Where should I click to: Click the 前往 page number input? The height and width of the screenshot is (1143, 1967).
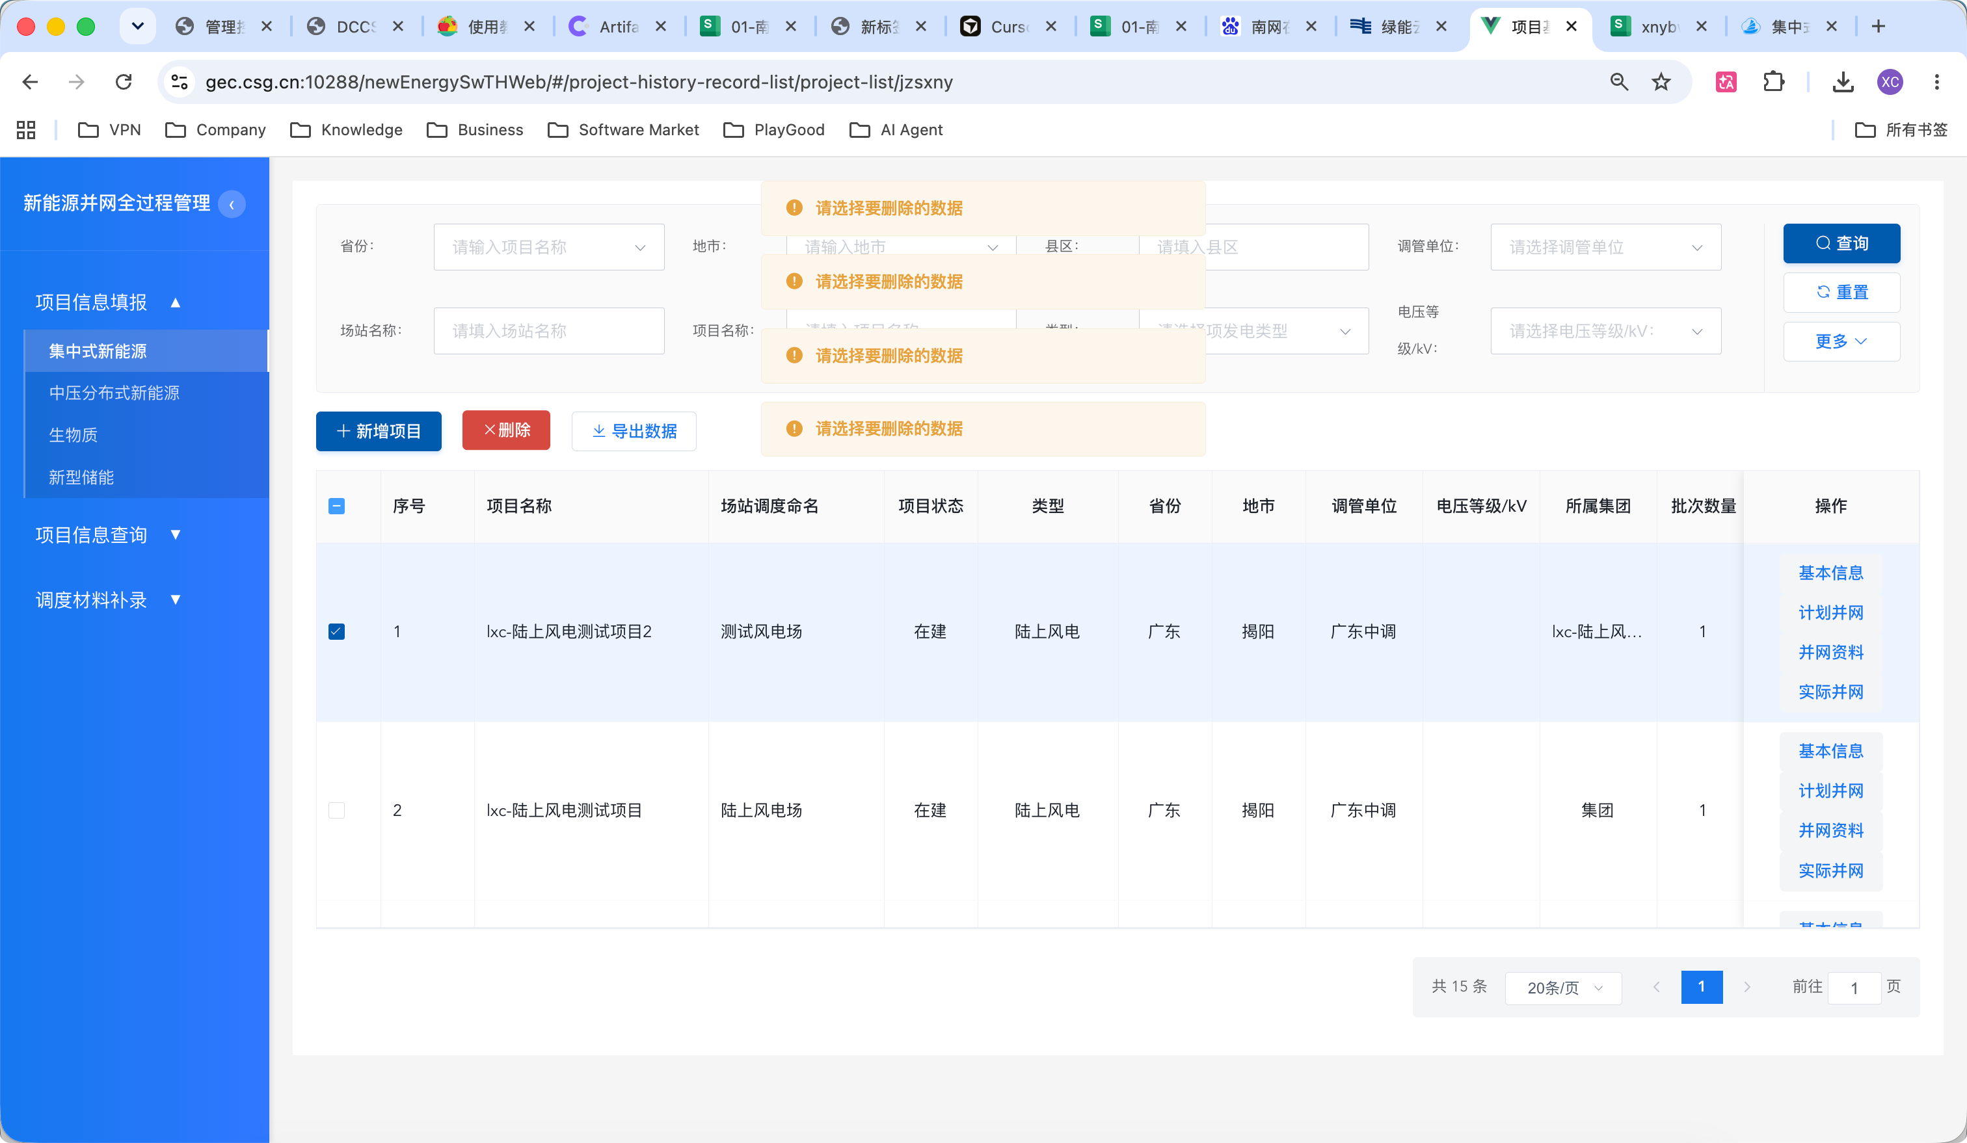coord(1854,988)
